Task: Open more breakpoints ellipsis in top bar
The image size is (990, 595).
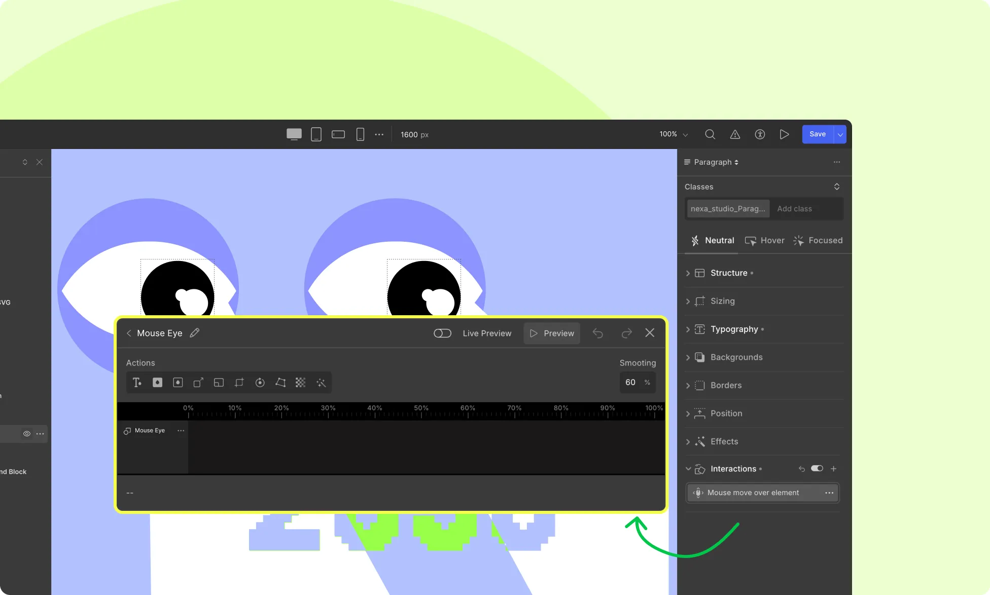Action: [x=379, y=134]
